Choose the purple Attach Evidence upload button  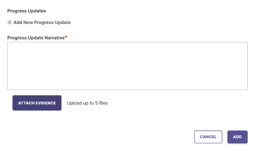(37, 103)
